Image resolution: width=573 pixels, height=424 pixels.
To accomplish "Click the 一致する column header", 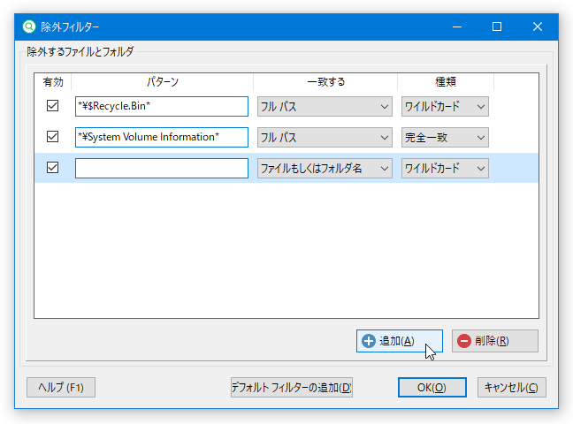I will click(x=325, y=82).
